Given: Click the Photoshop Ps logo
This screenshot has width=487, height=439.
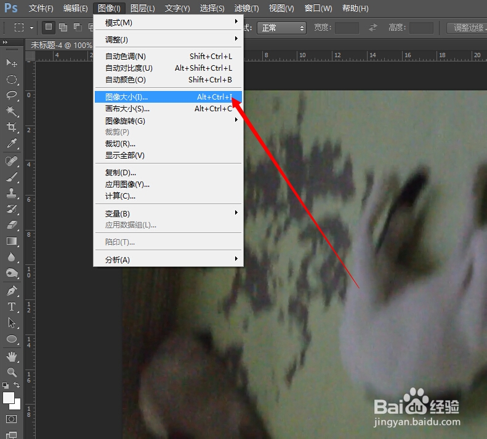Looking at the screenshot, I should [11, 8].
